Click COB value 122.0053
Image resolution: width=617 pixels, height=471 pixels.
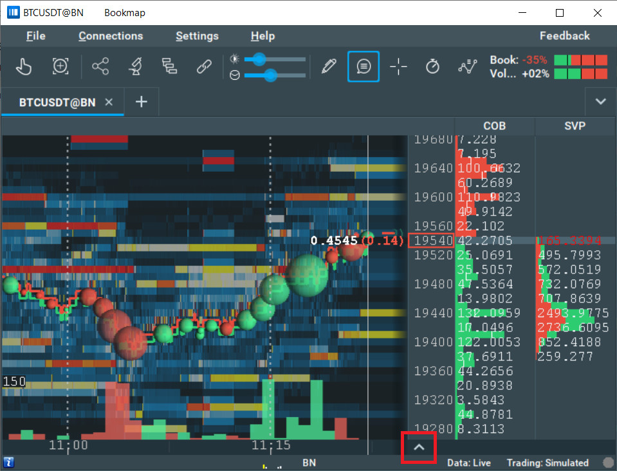tap(489, 342)
